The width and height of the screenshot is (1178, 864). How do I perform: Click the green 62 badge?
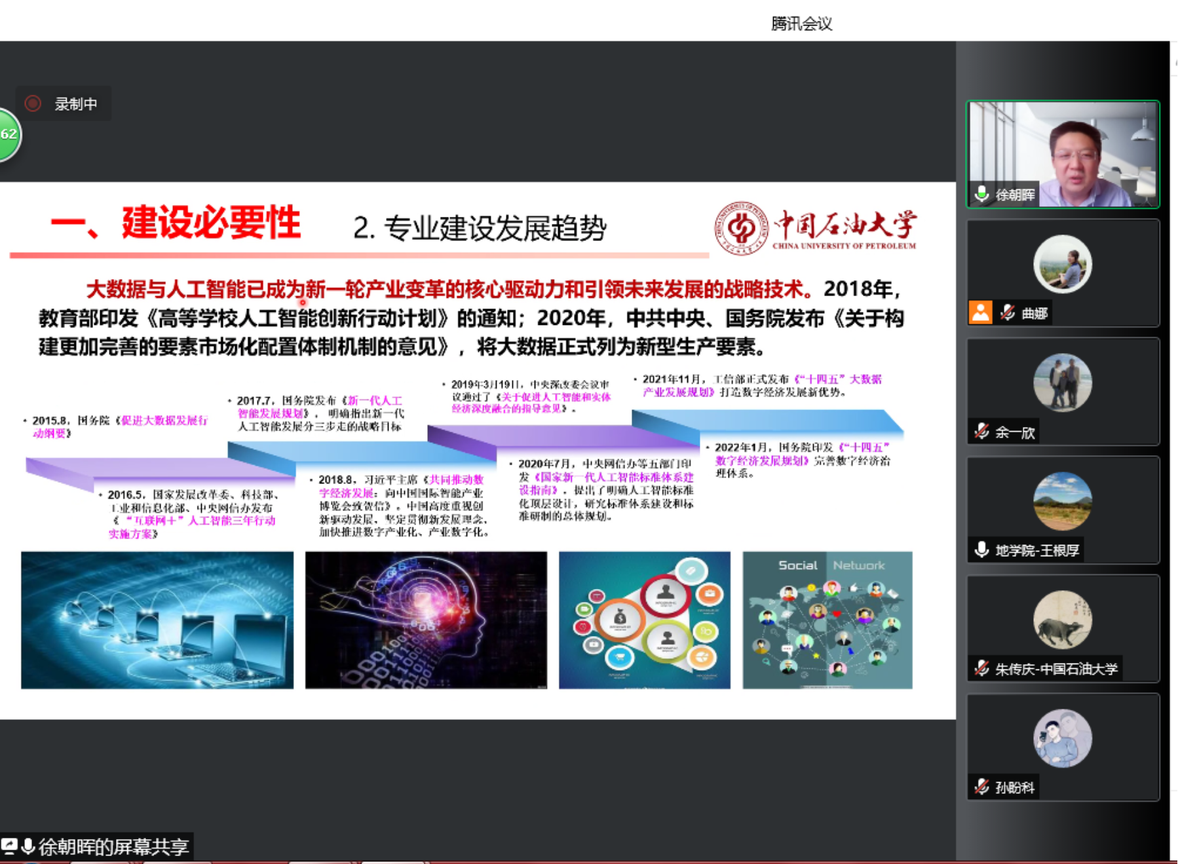(9, 134)
